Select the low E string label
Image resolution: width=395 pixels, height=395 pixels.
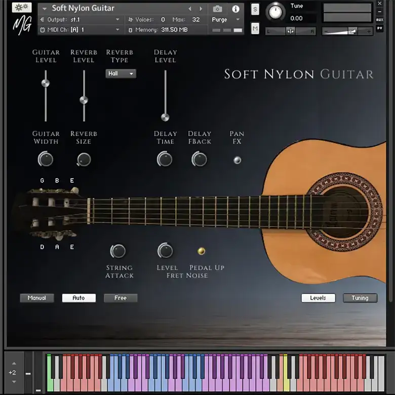[x=72, y=247]
